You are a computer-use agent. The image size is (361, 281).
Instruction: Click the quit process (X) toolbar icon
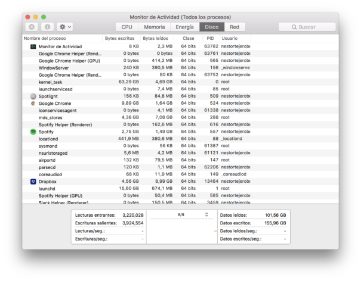tap(32, 27)
